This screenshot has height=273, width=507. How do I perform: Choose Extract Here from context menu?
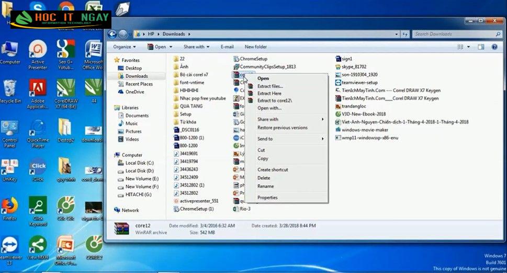click(x=287, y=93)
